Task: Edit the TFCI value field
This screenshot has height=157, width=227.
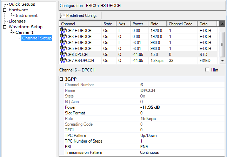Action: pos(182,130)
